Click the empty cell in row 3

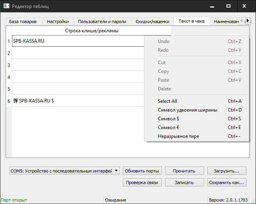(78, 65)
